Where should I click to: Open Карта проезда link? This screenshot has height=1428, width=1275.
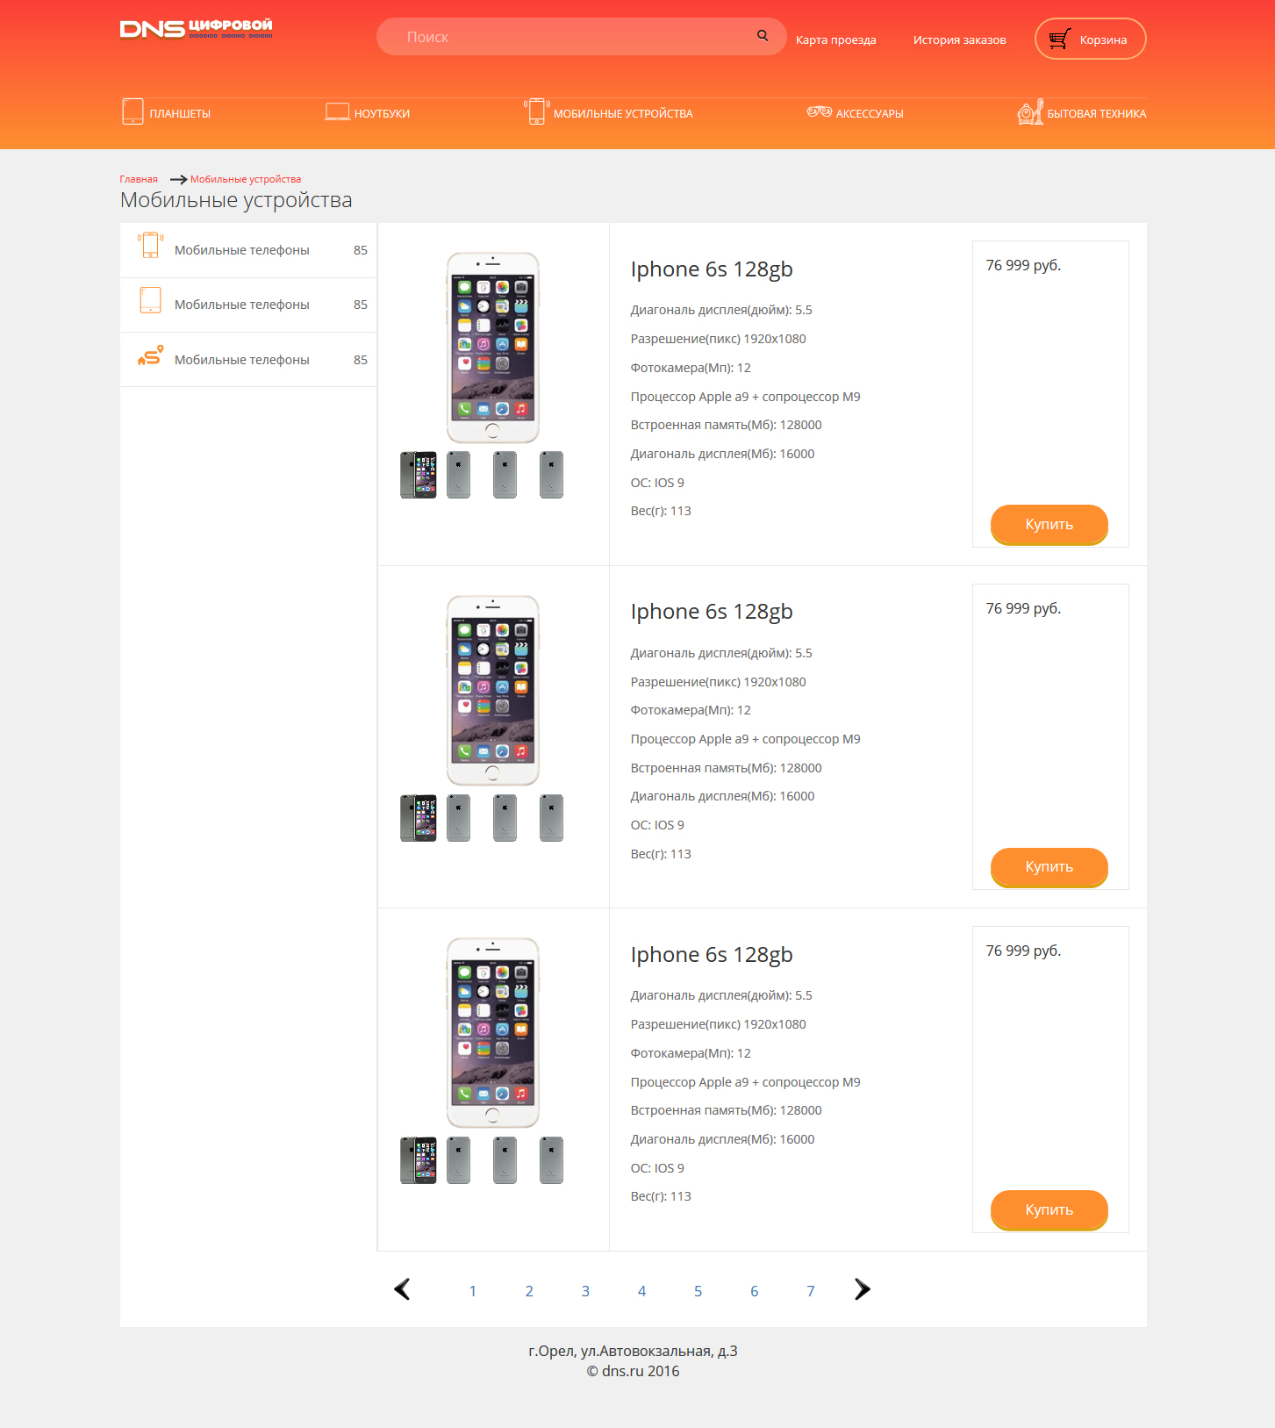(835, 39)
